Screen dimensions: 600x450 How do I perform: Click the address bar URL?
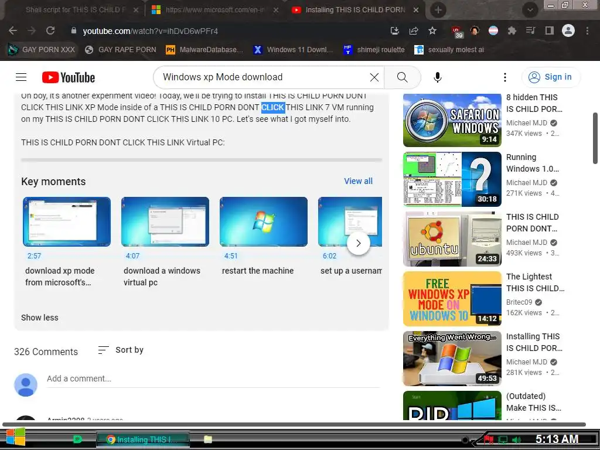pyautogui.click(x=150, y=31)
